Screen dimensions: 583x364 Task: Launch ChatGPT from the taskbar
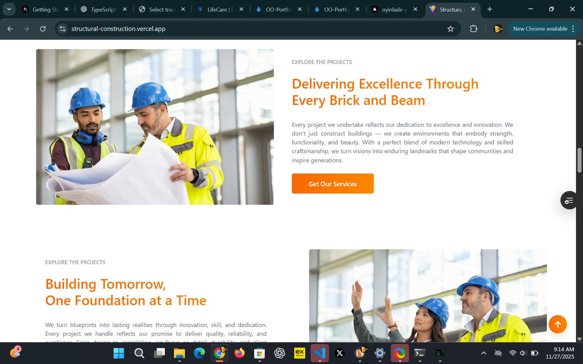click(x=279, y=353)
